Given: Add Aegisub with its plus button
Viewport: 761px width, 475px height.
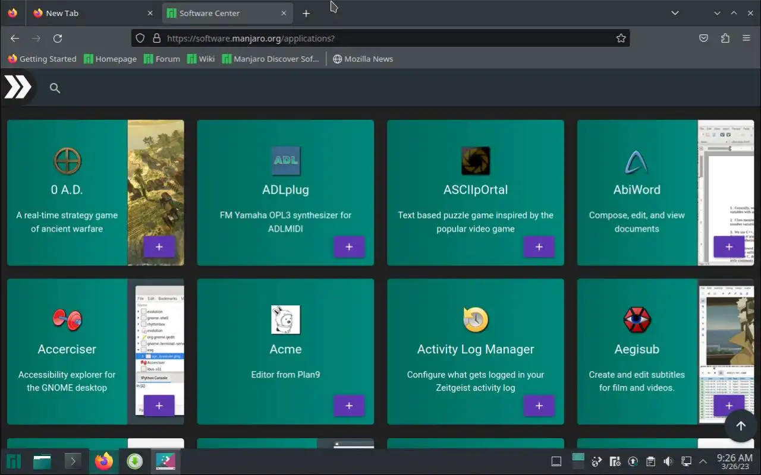Looking at the screenshot, I should pos(729,406).
